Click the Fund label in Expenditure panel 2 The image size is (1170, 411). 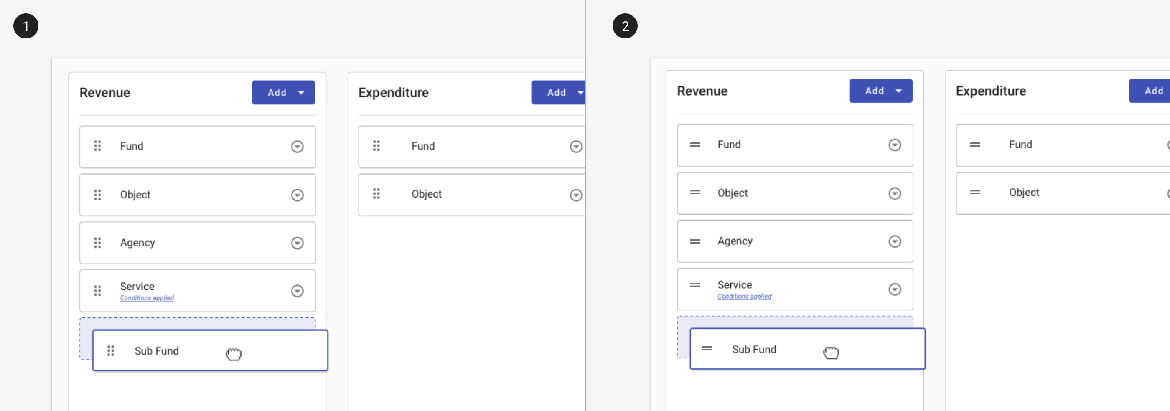pyautogui.click(x=1020, y=145)
